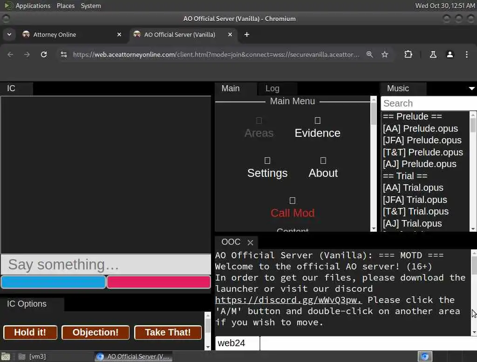Close the Attorney Online tab
The height and width of the screenshot is (362, 477).
tap(119, 34)
